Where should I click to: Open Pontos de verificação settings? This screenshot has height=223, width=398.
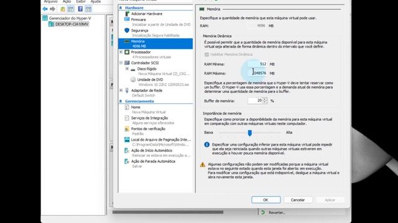click(148, 129)
